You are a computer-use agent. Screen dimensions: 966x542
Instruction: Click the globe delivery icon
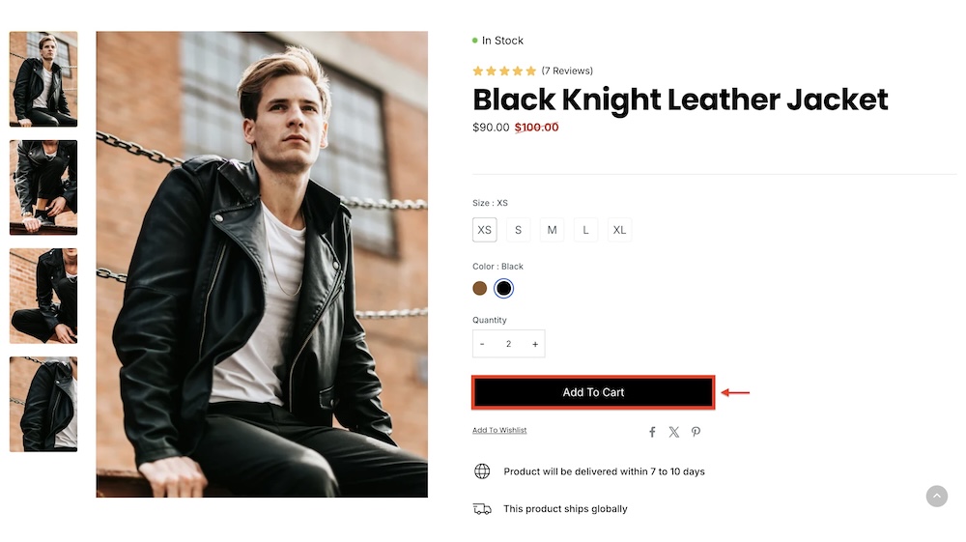[x=482, y=471]
